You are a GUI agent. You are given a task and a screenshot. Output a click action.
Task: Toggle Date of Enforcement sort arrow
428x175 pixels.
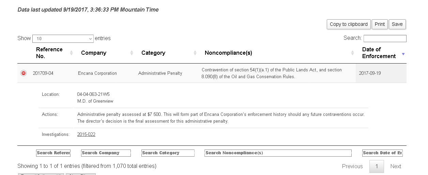(403, 54)
